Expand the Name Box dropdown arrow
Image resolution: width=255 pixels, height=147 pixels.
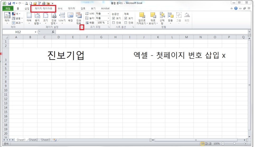point(35,32)
